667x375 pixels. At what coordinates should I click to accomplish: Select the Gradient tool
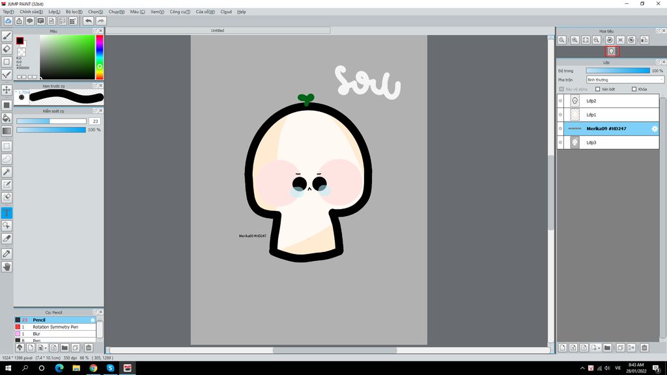pyautogui.click(x=7, y=131)
